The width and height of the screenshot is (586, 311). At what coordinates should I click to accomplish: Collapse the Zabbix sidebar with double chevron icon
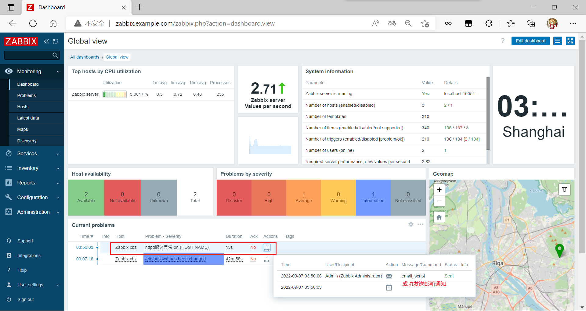tap(46, 41)
